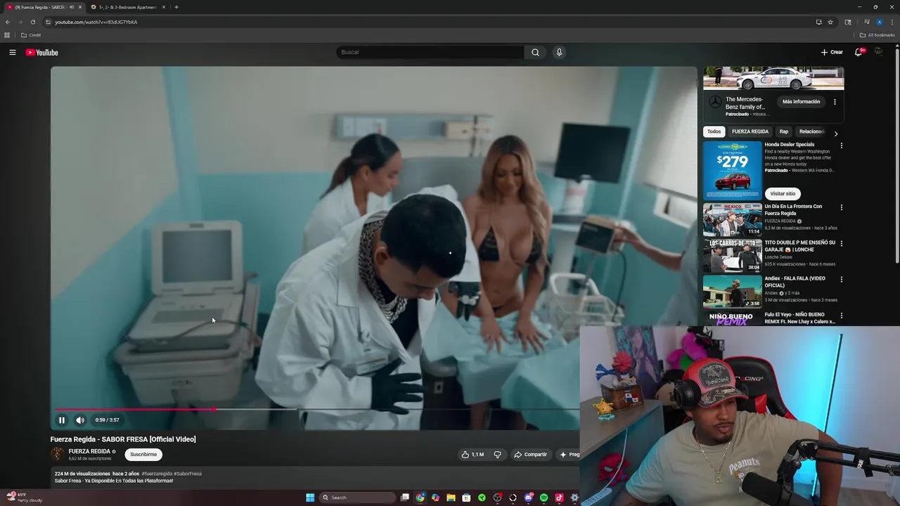Click the browser address bar URL
The width and height of the screenshot is (900, 506).
pyautogui.click(x=96, y=22)
